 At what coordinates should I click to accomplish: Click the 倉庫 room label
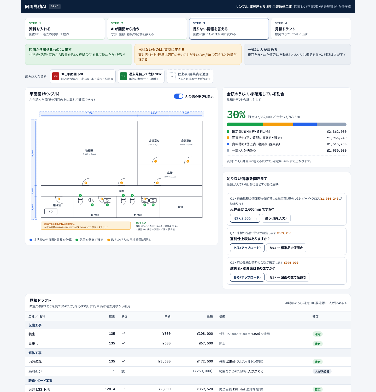[181, 207]
